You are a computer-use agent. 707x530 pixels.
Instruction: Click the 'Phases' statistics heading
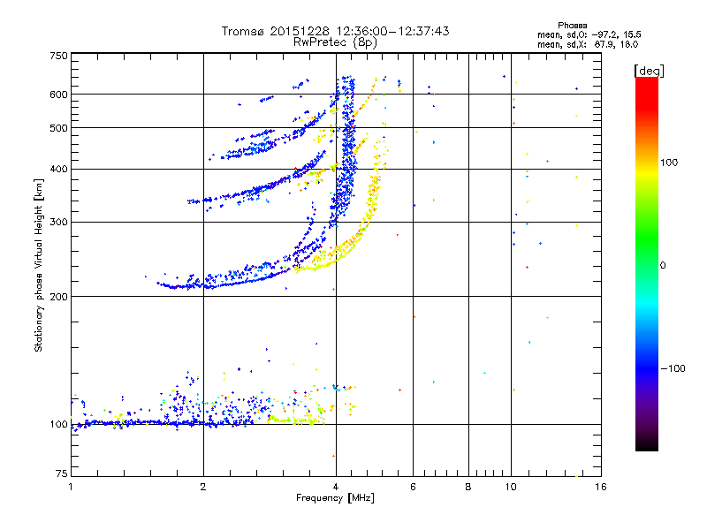click(x=572, y=26)
